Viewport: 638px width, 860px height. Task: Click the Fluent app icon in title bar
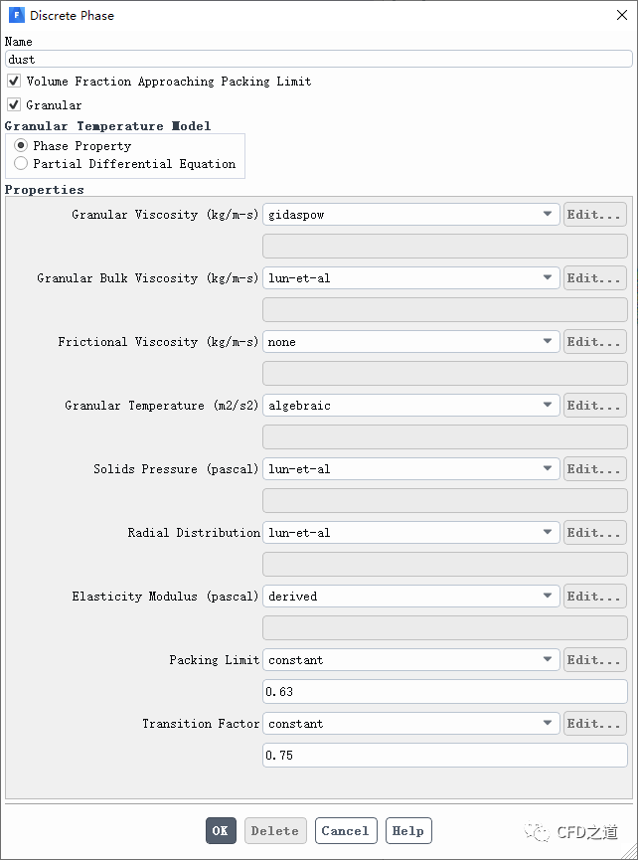(x=17, y=15)
